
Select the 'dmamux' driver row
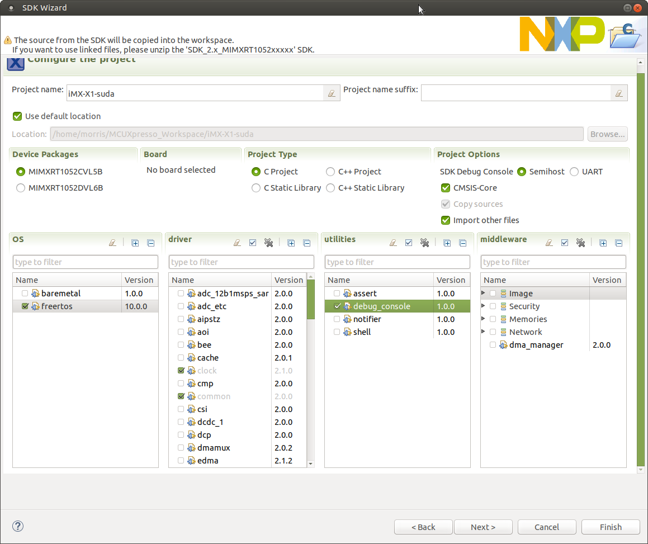click(x=238, y=448)
